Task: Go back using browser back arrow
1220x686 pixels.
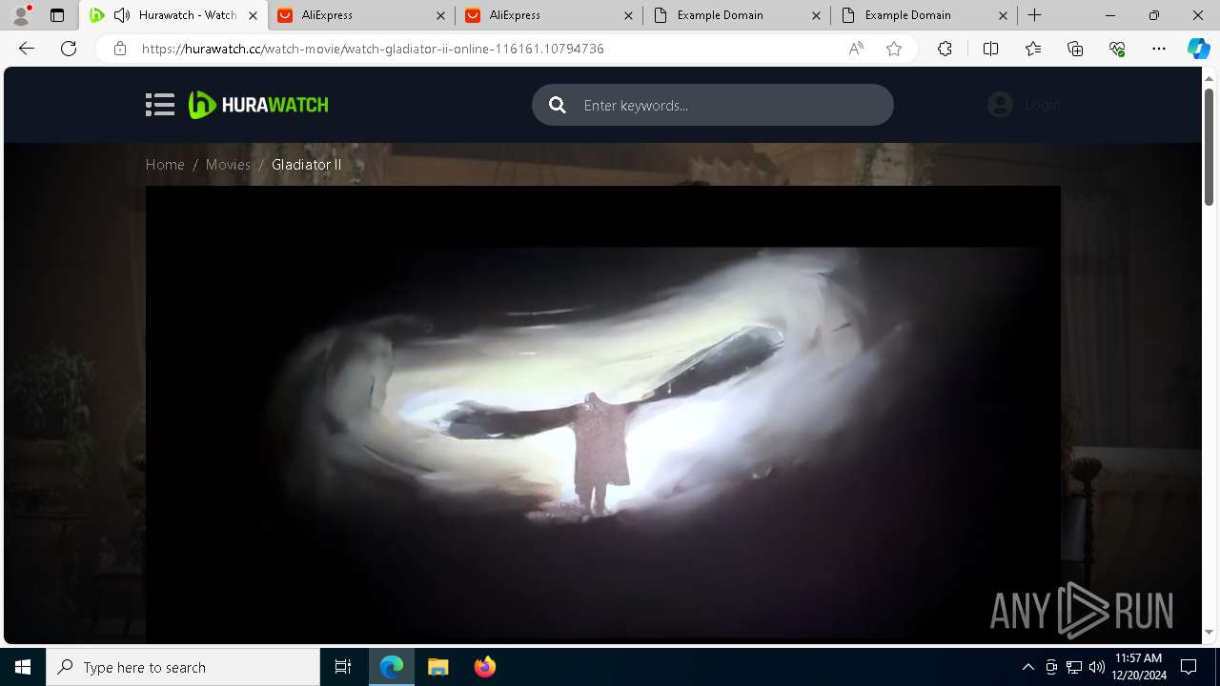Action: click(x=27, y=49)
